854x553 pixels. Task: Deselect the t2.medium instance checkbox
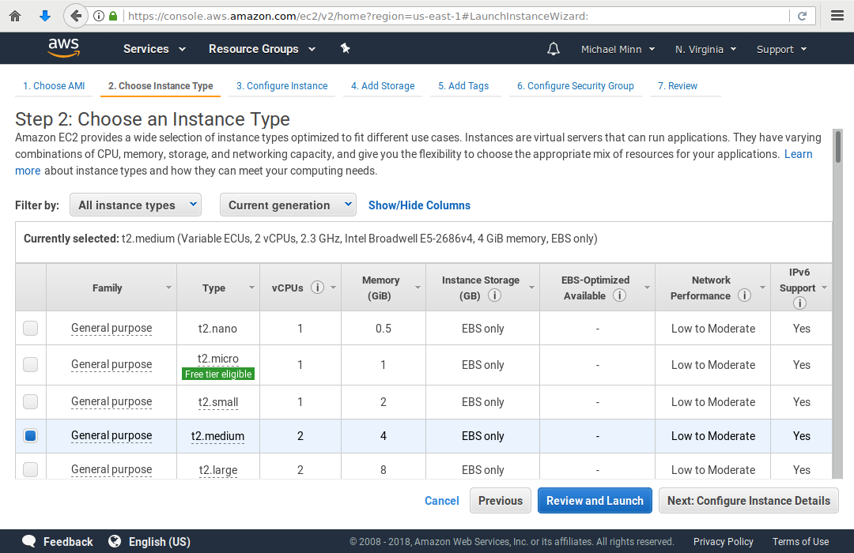[30, 435]
